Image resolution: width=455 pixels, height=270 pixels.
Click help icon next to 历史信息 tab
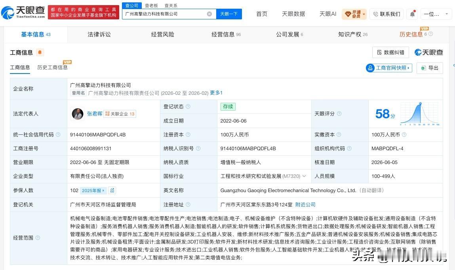coord(430,34)
